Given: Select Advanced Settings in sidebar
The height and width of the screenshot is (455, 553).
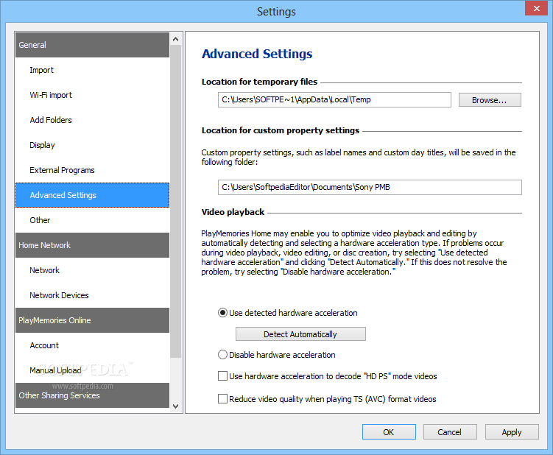Looking at the screenshot, I should (x=92, y=195).
